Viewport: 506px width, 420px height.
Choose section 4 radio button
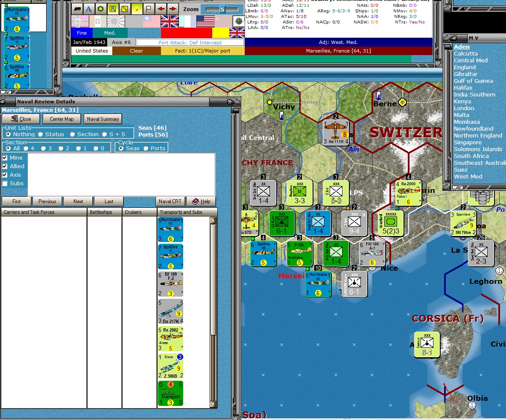click(x=29, y=149)
